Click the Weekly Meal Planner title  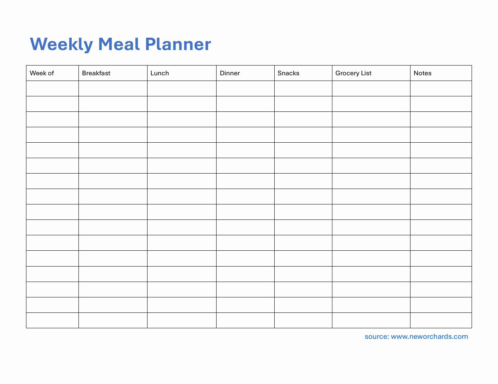tap(120, 44)
